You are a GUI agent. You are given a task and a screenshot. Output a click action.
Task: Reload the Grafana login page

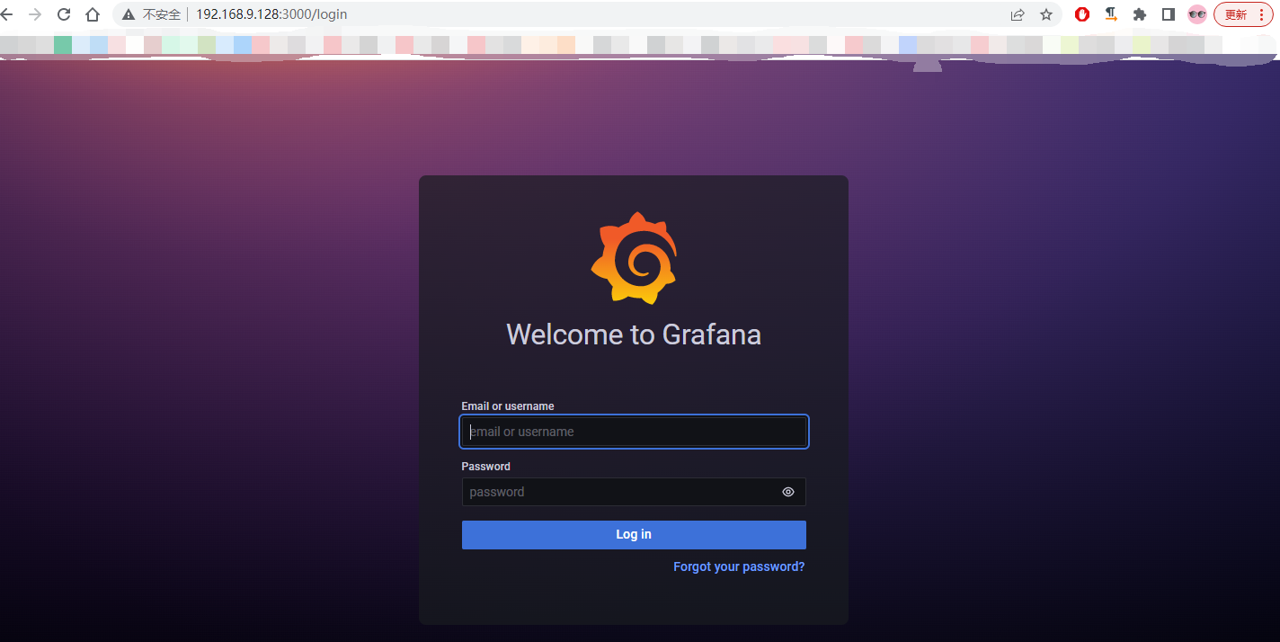[x=64, y=14]
